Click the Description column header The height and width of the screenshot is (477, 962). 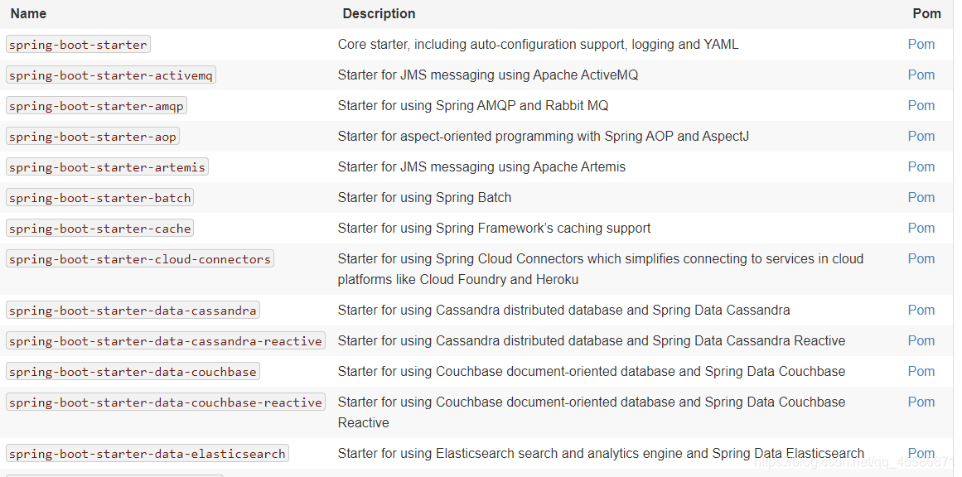click(x=379, y=14)
